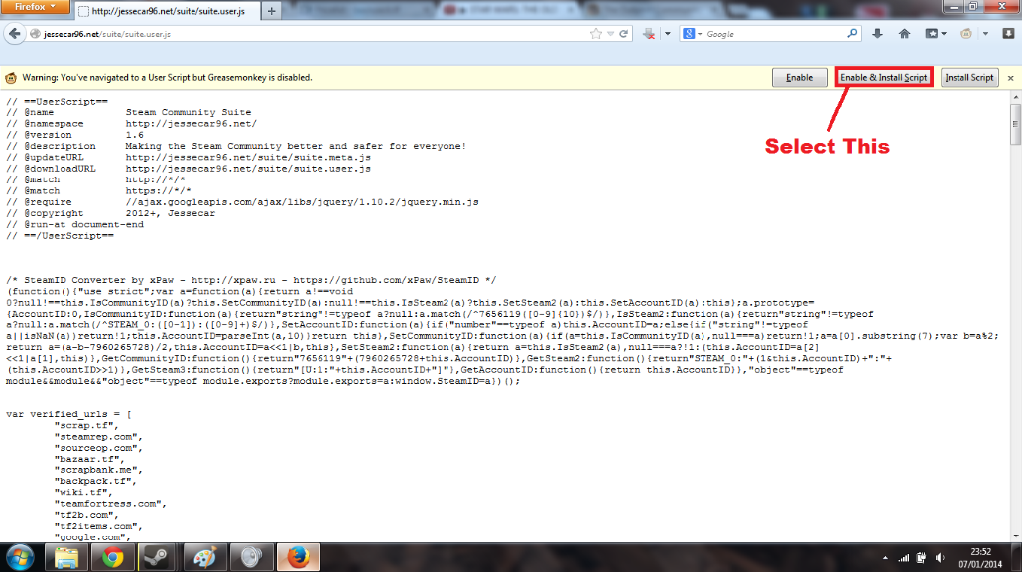1022x572 pixels.
Task: Launch Google Chrome from the taskbar
Action: click(113, 558)
